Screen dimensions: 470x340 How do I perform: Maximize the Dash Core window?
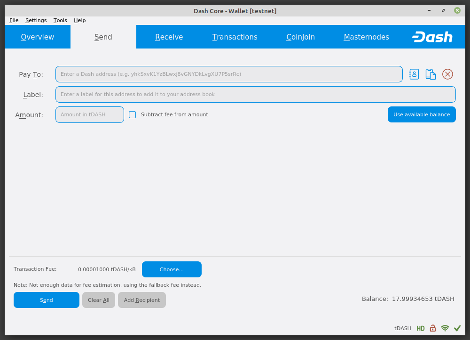coord(443,10)
